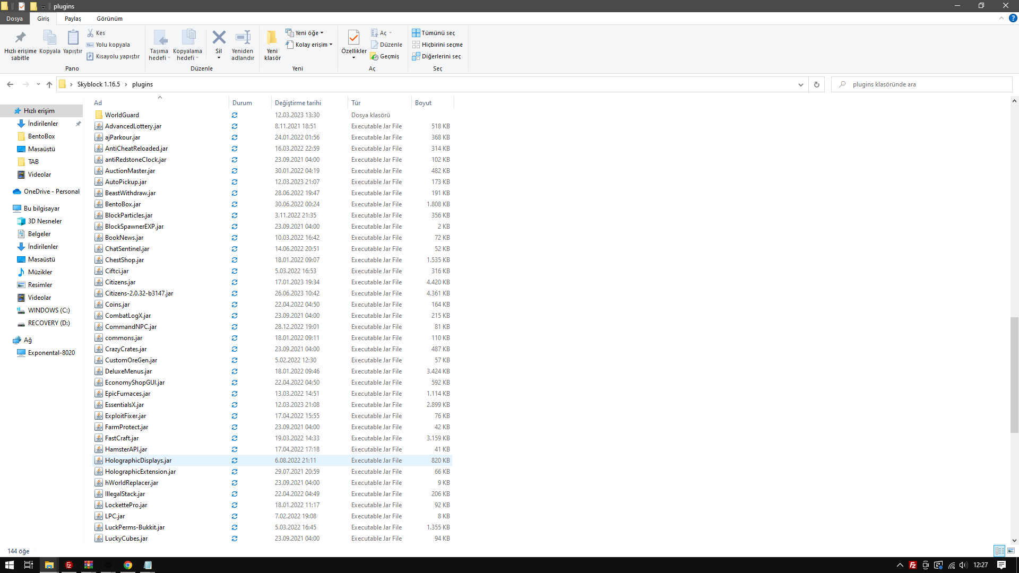Invert selection with Diğerlerini seç

tap(436, 56)
